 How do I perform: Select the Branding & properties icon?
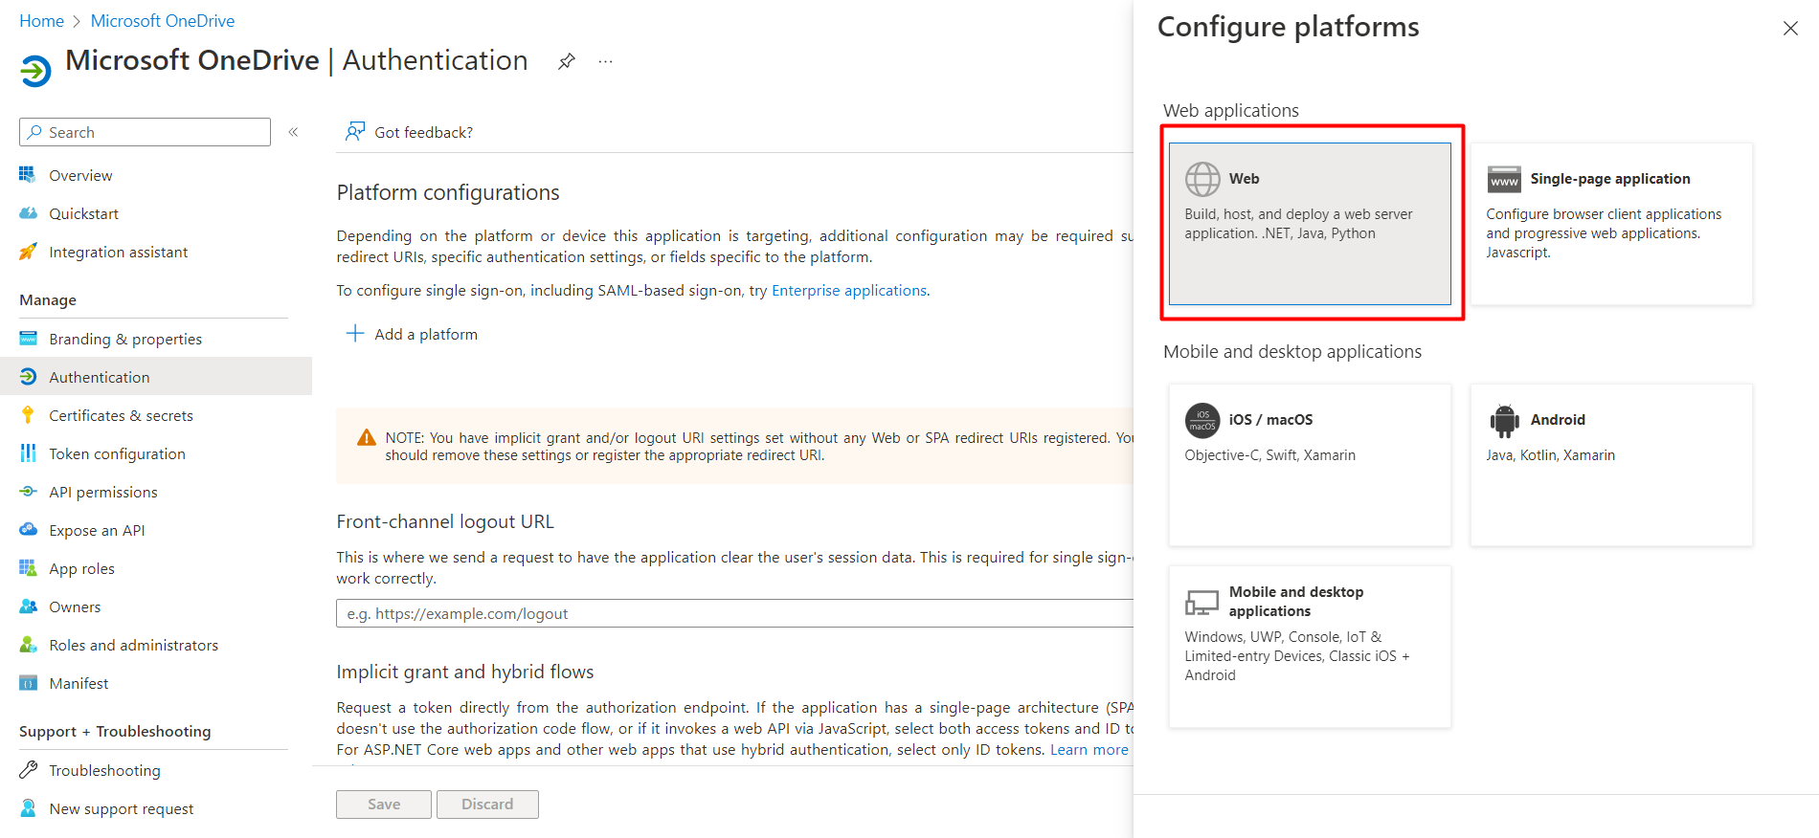(x=28, y=339)
